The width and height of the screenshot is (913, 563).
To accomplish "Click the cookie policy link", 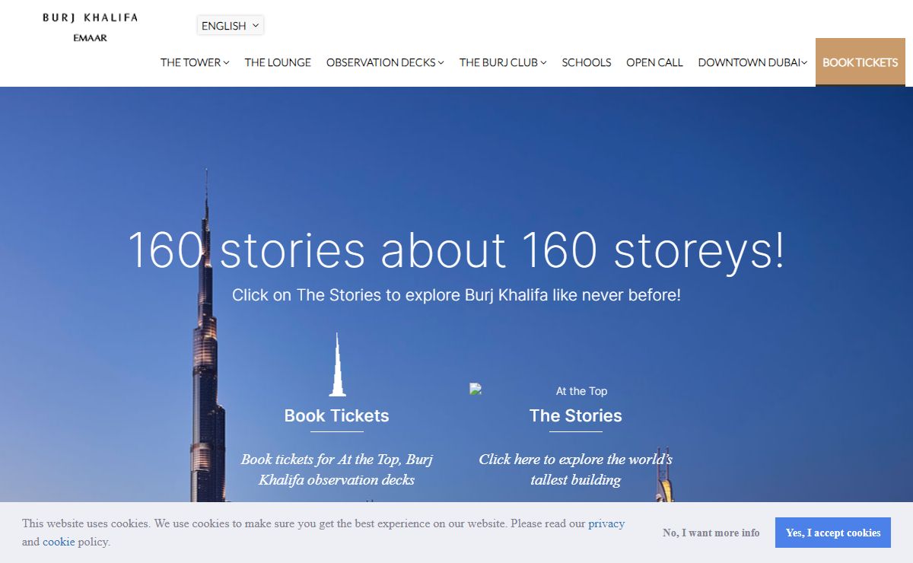I will click(59, 542).
